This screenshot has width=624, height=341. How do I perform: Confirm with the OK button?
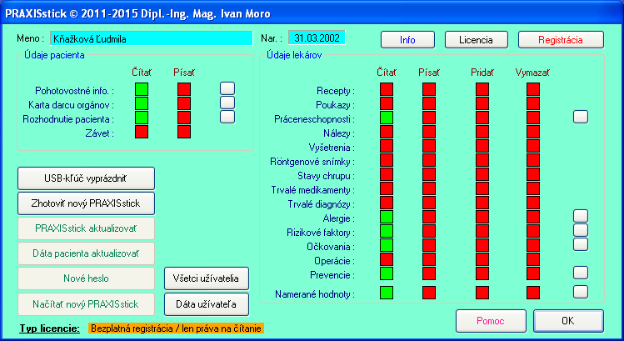pyautogui.click(x=568, y=321)
